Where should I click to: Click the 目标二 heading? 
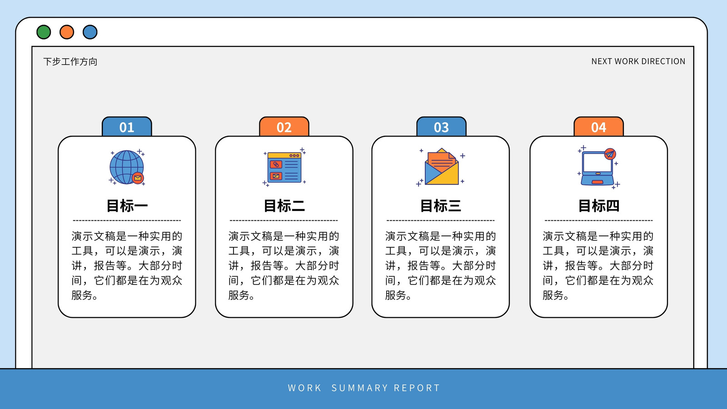coord(284,206)
